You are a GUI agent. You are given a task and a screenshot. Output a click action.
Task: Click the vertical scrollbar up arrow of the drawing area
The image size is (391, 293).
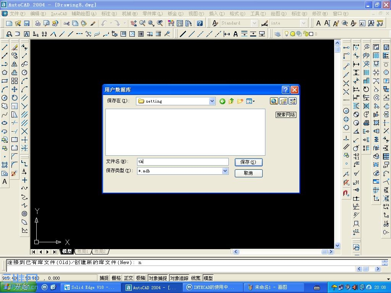pos(337,43)
